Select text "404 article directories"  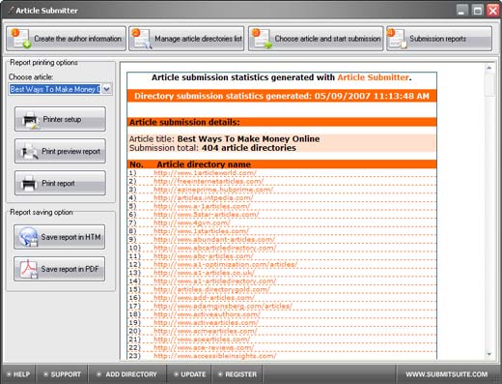tap(249, 148)
